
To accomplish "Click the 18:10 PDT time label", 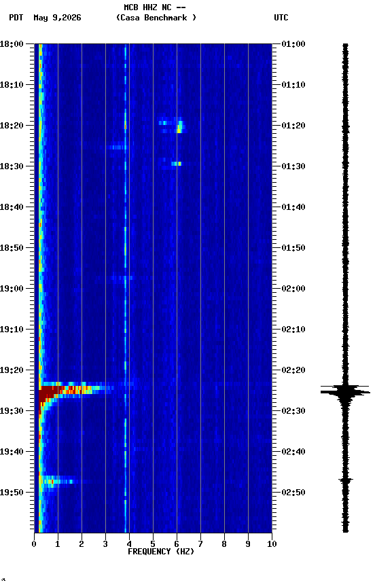I will [12, 85].
